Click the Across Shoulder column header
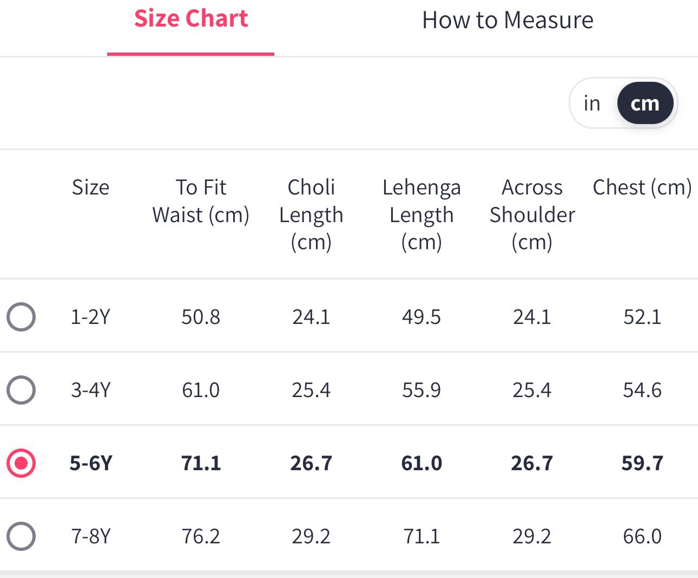This screenshot has height=578, width=698. (x=532, y=215)
